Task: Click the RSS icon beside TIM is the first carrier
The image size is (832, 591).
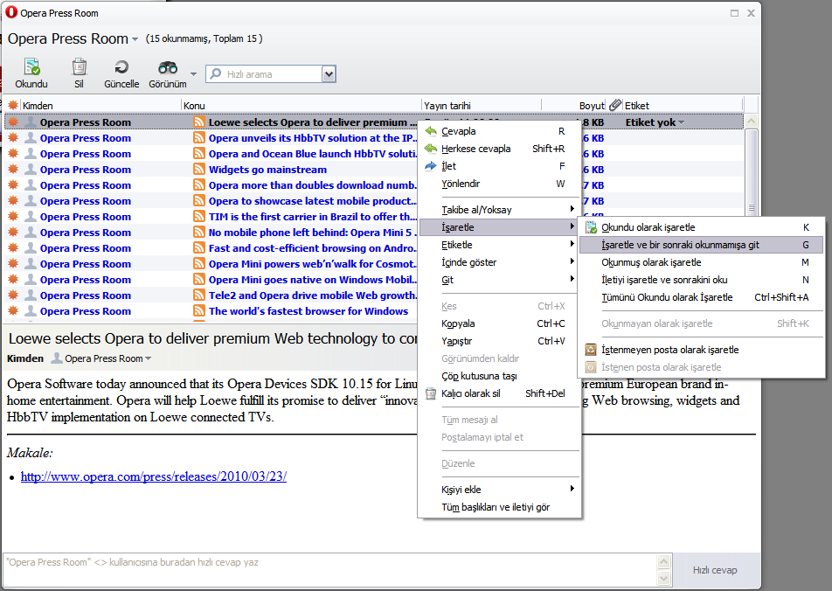Action: pos(199,217)
